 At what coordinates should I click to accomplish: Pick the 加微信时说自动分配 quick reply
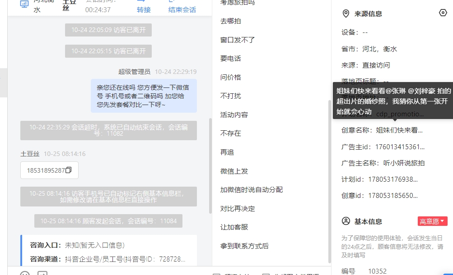click(252, 190)
